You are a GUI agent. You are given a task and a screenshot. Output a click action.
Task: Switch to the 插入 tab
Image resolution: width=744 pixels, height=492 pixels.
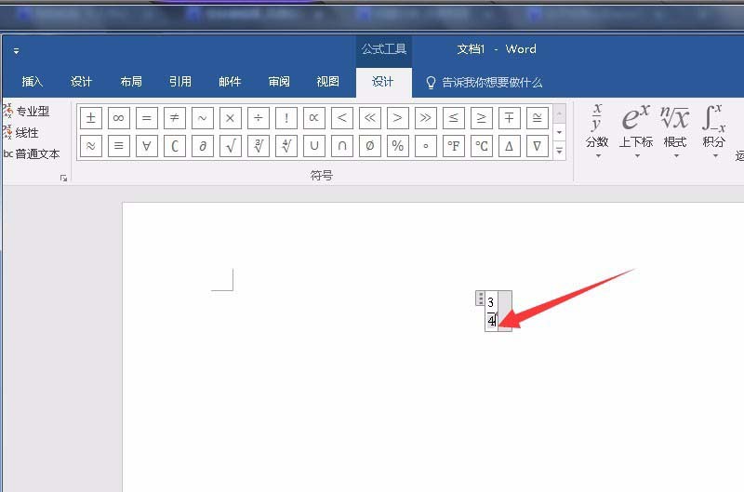(x=33, y=82)
